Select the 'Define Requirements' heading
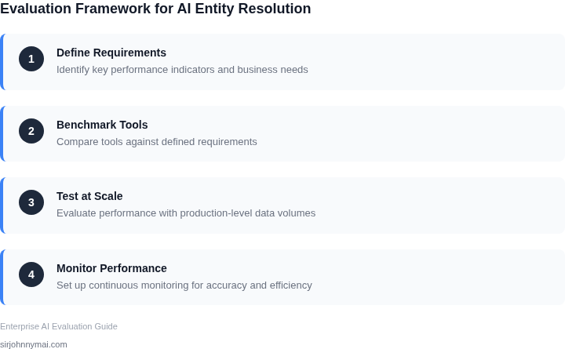 [111, 53]
